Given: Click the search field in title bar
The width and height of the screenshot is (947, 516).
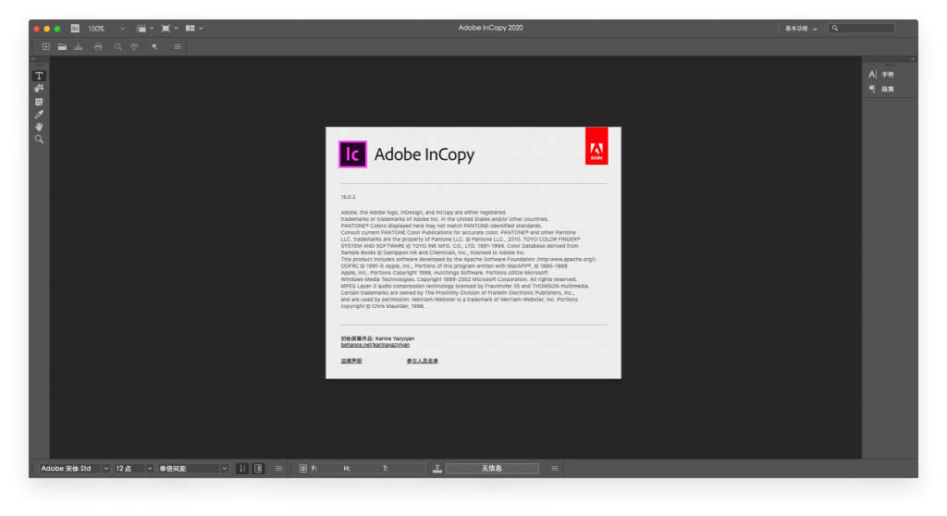Looking at the screenshot, I should pyautogui.click(x=862, y=29).
